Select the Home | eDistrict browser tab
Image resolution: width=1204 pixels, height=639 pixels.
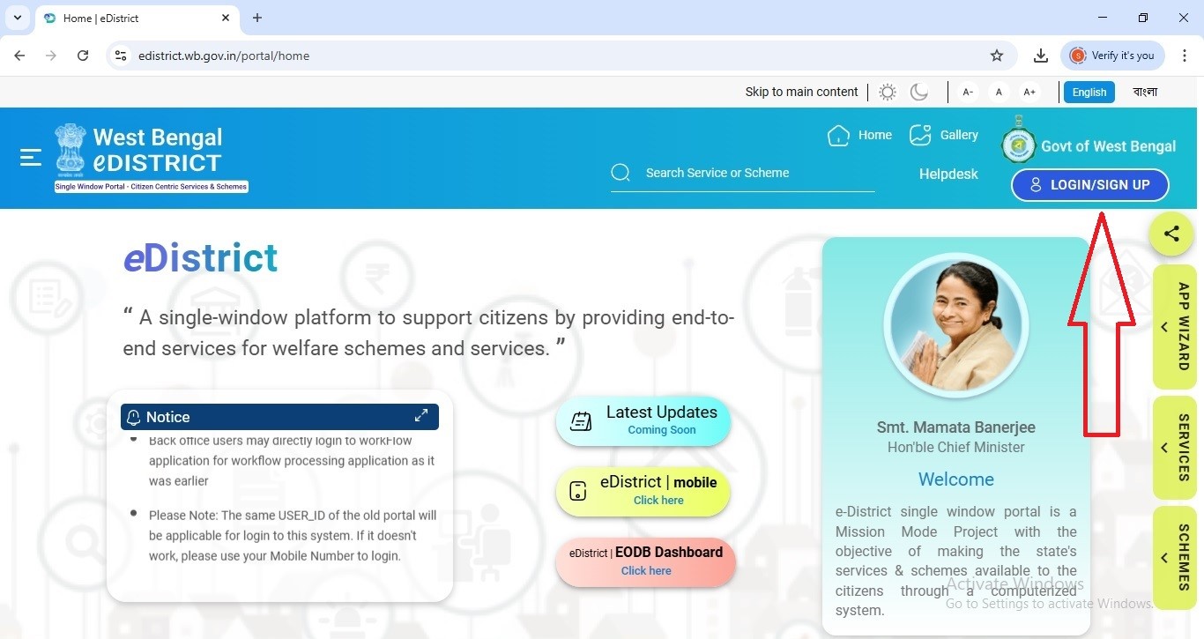click(137, 18)
